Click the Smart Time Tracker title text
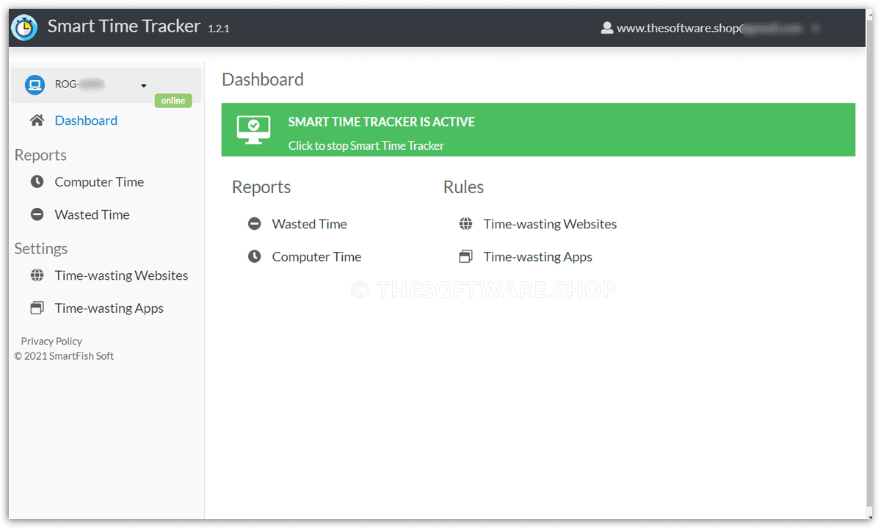 pos(124,26)
